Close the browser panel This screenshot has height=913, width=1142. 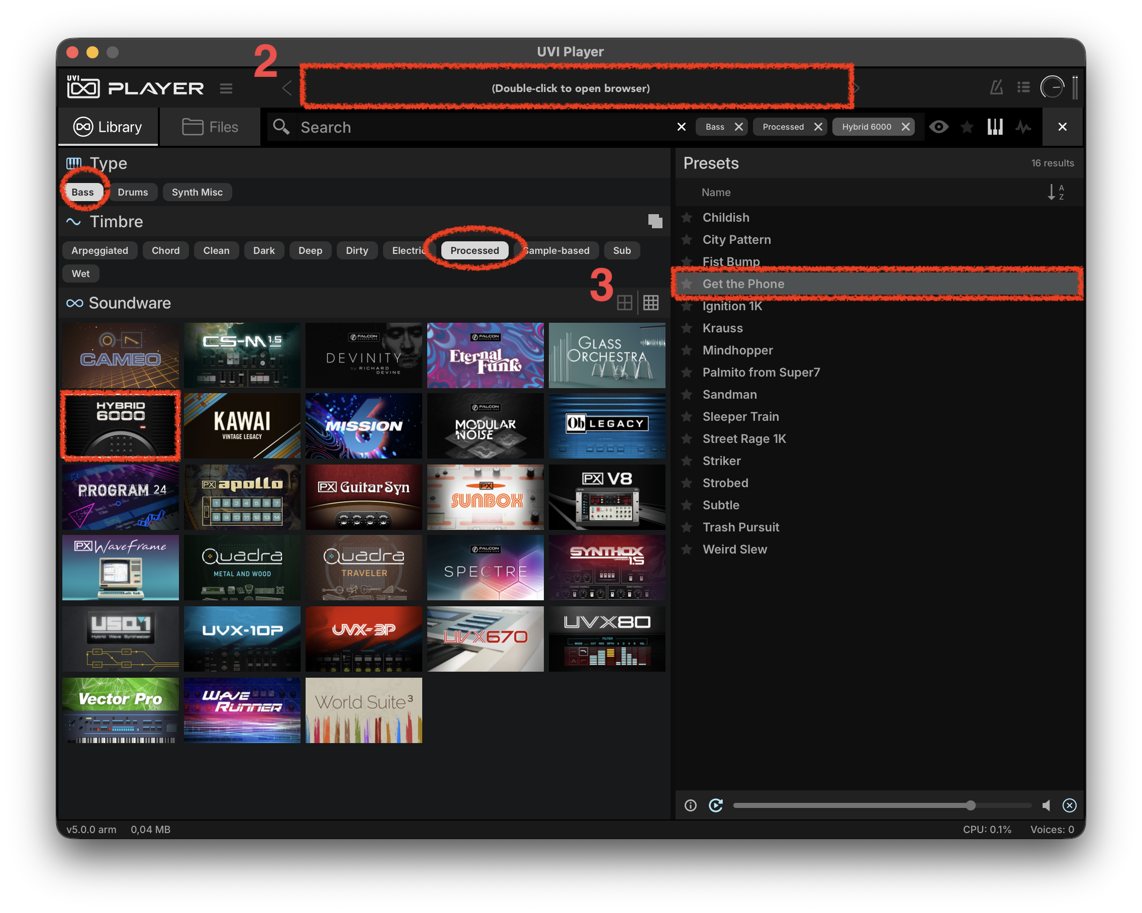click(1062, 127)
